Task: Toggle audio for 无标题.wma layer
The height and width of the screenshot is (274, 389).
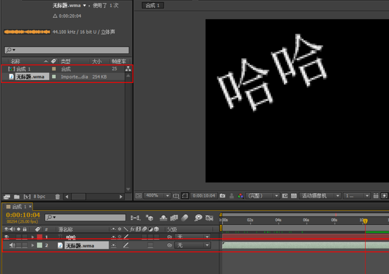Action: [x=12, y=245]
